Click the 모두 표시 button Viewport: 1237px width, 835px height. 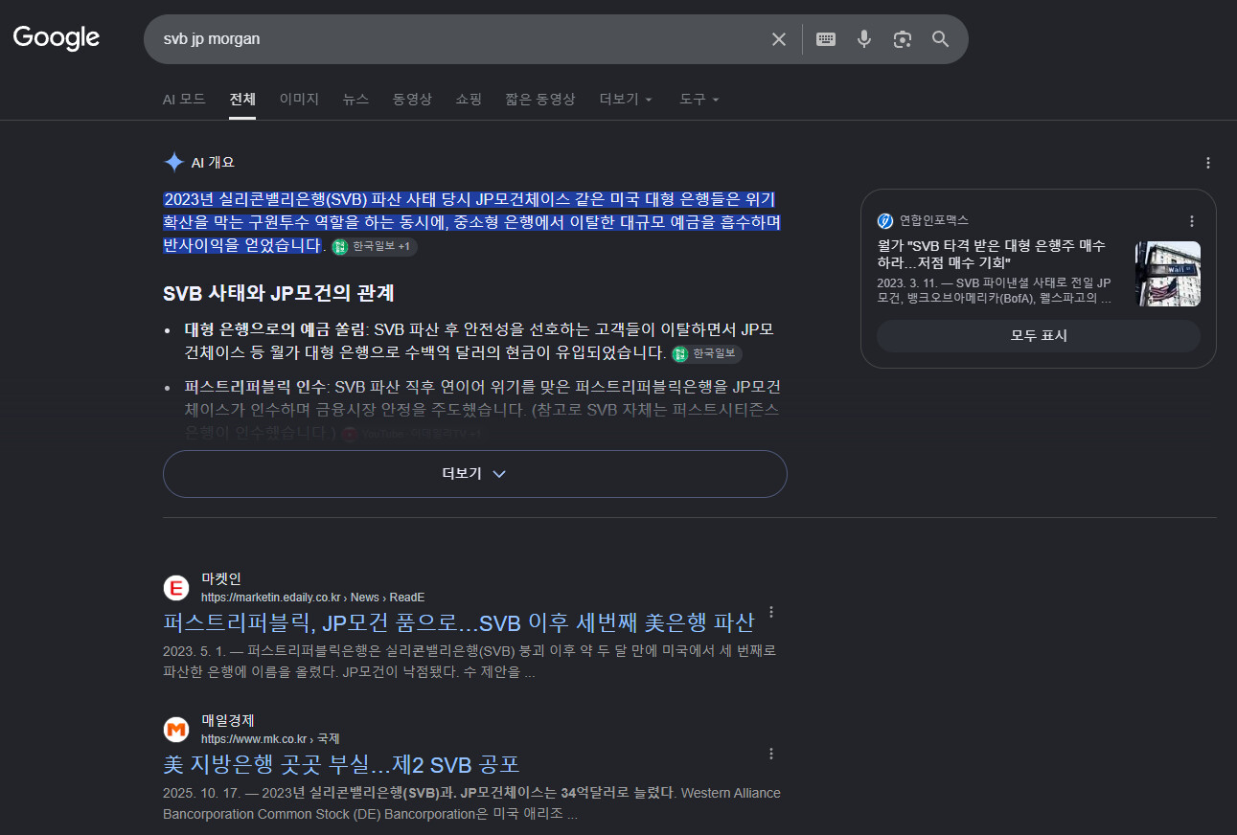tap(1039, 336)
